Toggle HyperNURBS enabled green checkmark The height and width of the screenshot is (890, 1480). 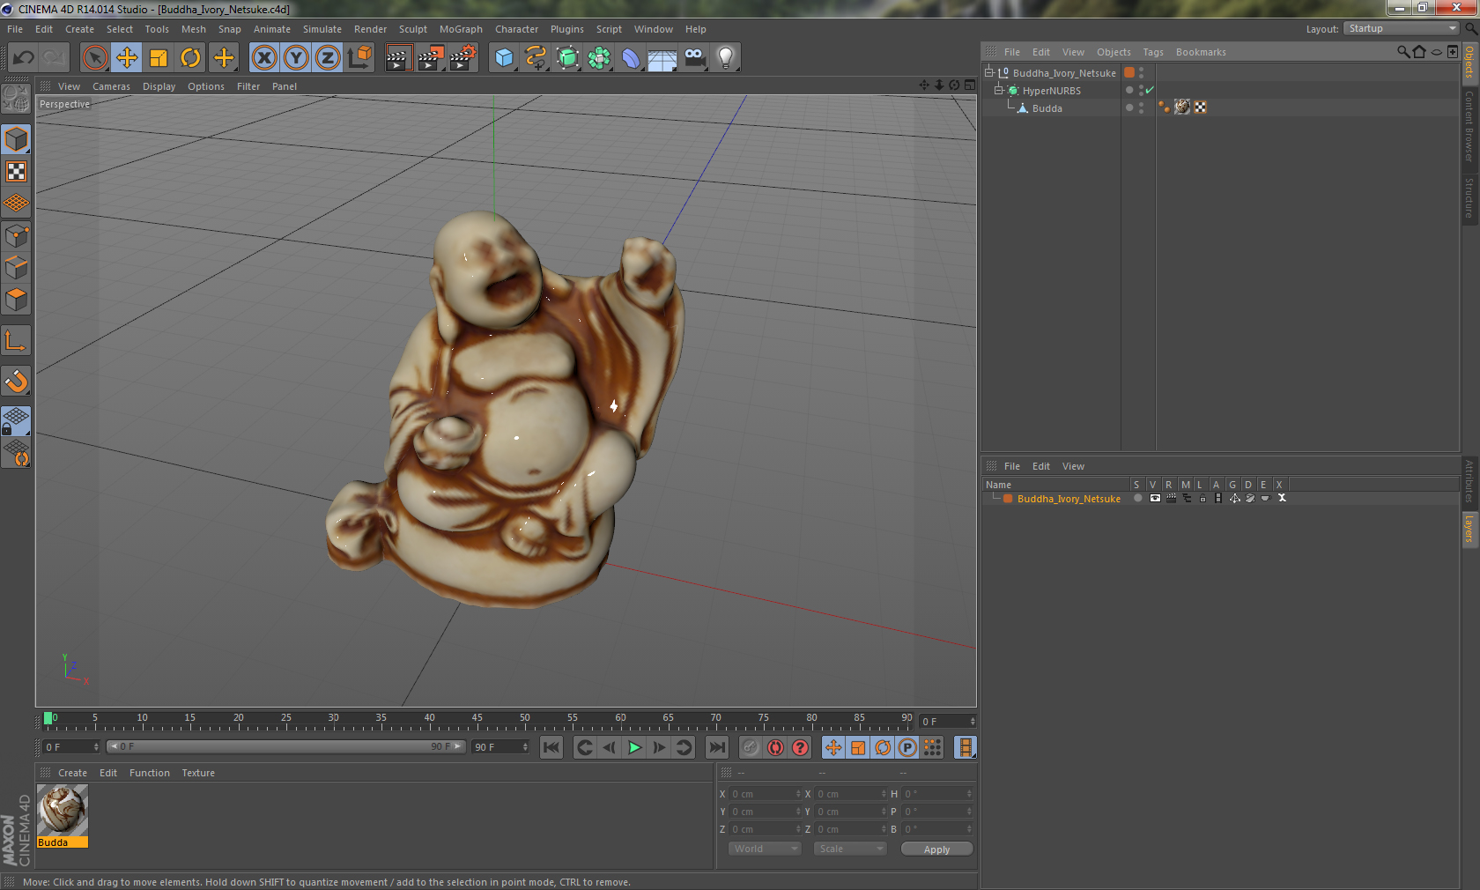point(1150,90)
